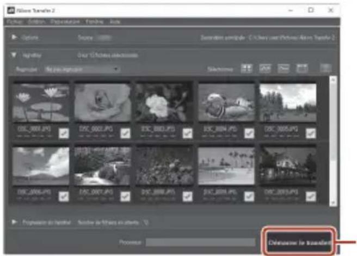The width and height of the screenshot is (357, 256).
Task: Click the Deselect all files icon
Action: (302, 68)
